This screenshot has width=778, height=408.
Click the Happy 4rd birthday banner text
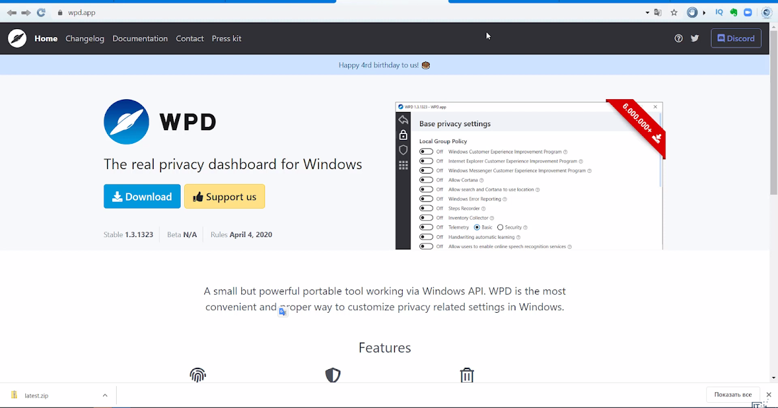[379, 65]
